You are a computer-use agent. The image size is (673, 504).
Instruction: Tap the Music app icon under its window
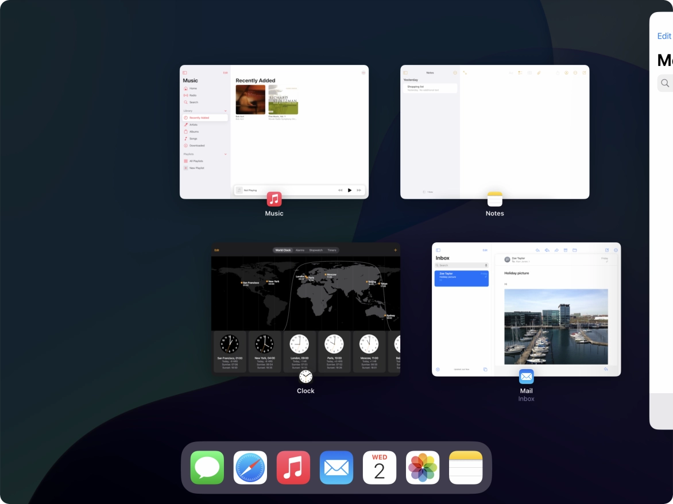(x=274, y=199)
